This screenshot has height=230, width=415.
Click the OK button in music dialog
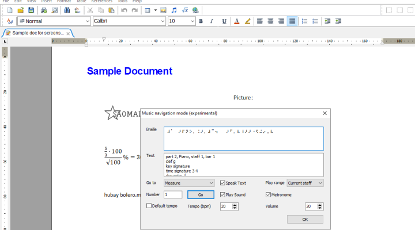point(305,220)
